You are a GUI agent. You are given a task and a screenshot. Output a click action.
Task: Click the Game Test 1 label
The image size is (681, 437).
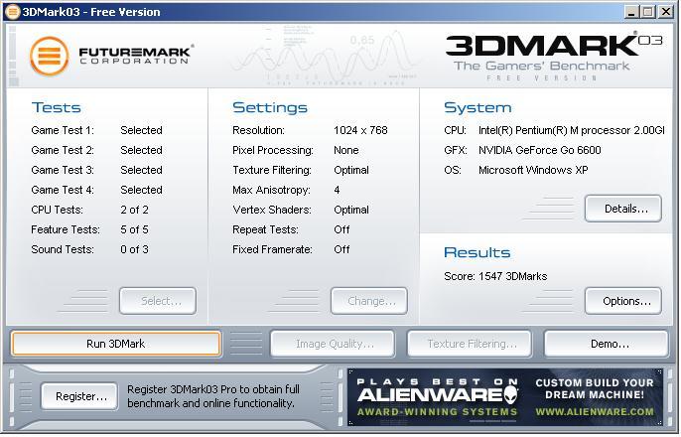(x=63, y=131)
